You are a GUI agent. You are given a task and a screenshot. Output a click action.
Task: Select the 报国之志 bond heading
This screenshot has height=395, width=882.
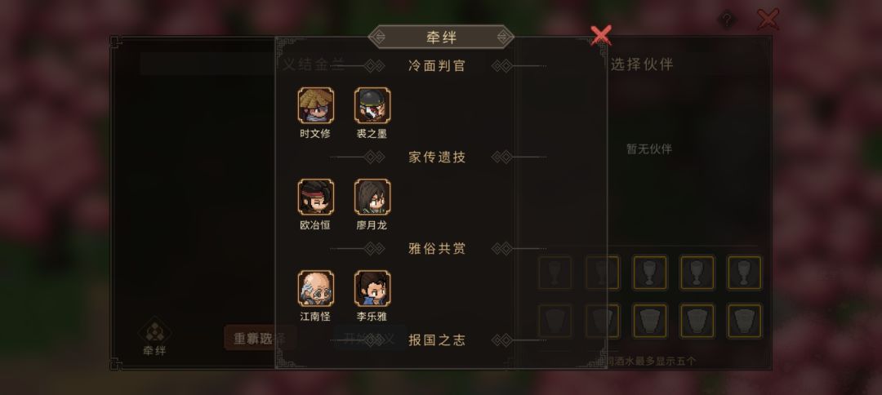click(437, 340)
